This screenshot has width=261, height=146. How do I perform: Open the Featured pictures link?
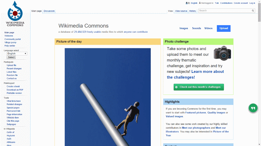[195, 112]
